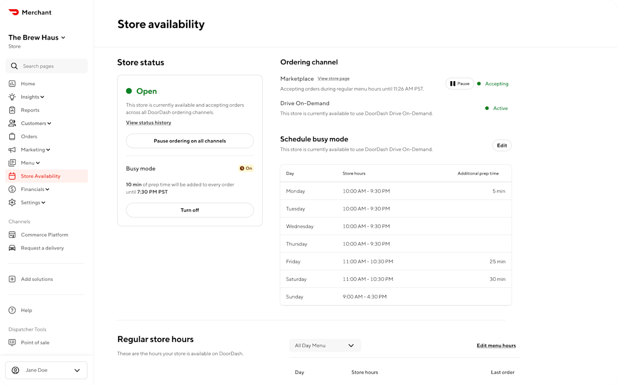617x385 pixels.
Task: Click View status history link
Action: click(x=149, y=122)
